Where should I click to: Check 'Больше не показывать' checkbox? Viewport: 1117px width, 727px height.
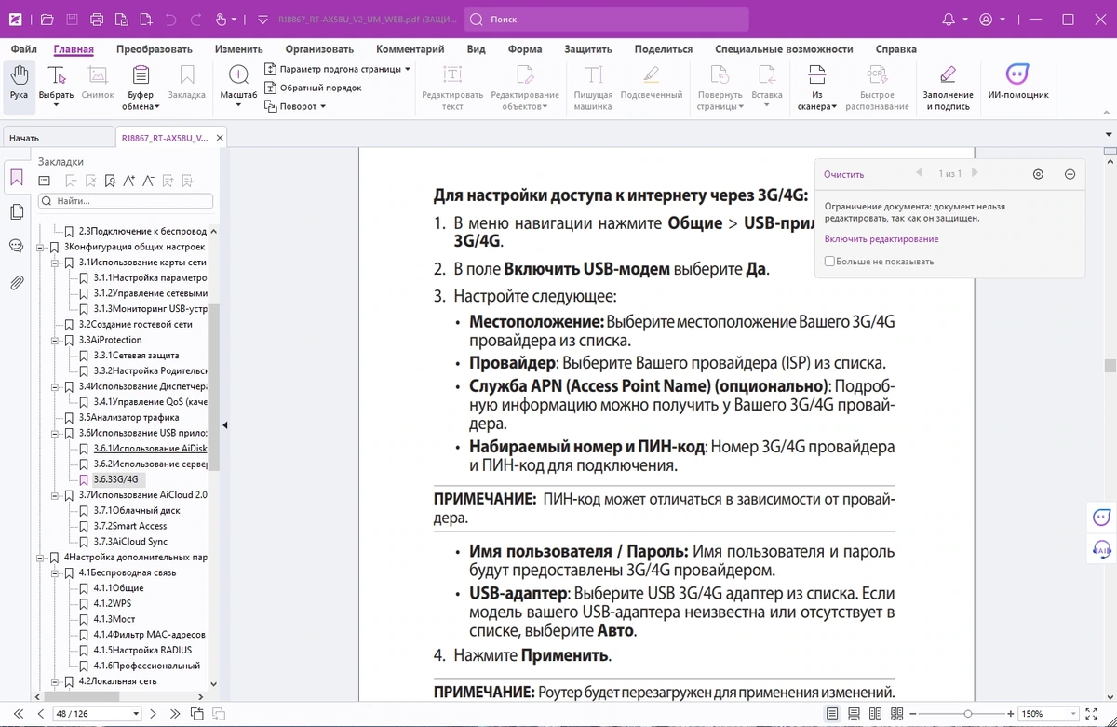tap(829, 262)
